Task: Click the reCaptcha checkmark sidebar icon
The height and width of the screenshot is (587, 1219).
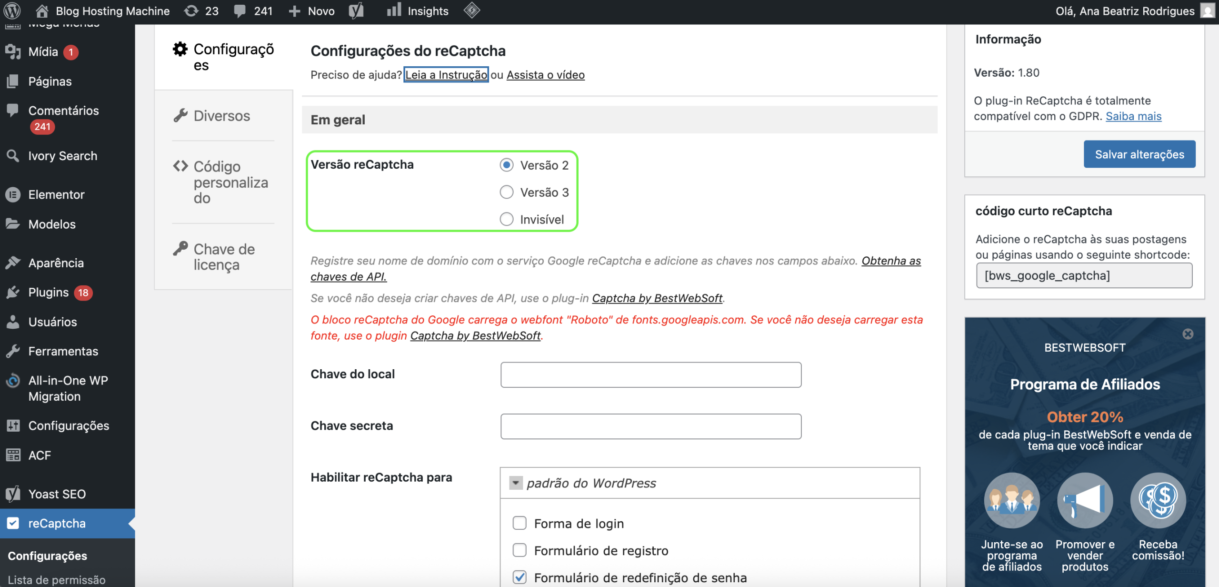Action: click(13, 523)
